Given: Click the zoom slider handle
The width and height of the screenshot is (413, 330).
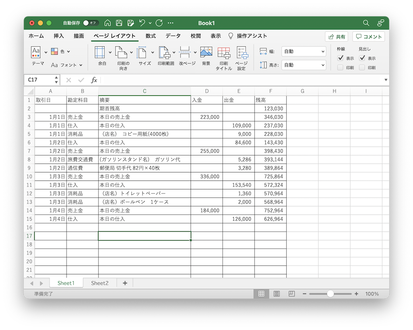Looking at the screenshot, I should [330, 294].
